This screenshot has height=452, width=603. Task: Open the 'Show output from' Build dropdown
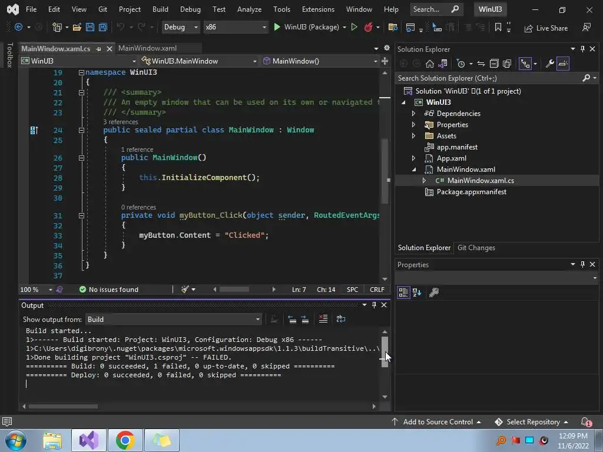(174, 320)
